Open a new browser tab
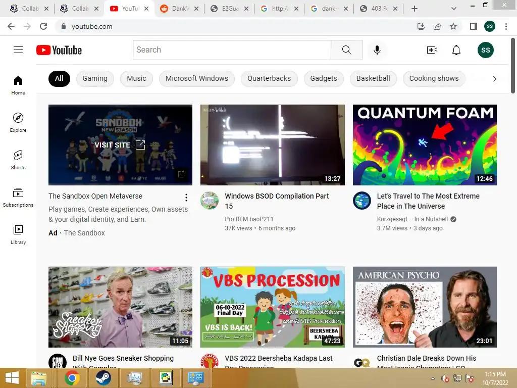517x388 pixels. (415, 9)
